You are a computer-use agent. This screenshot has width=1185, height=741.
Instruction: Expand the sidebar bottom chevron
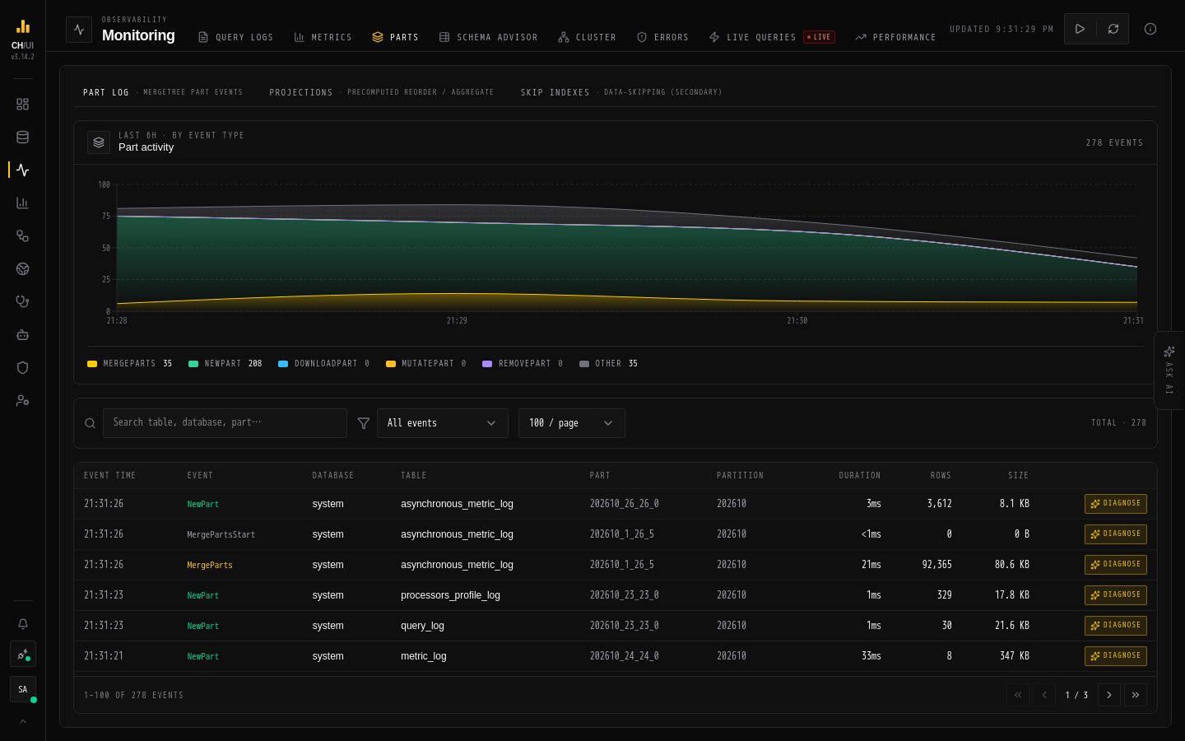tap(22, 722)
